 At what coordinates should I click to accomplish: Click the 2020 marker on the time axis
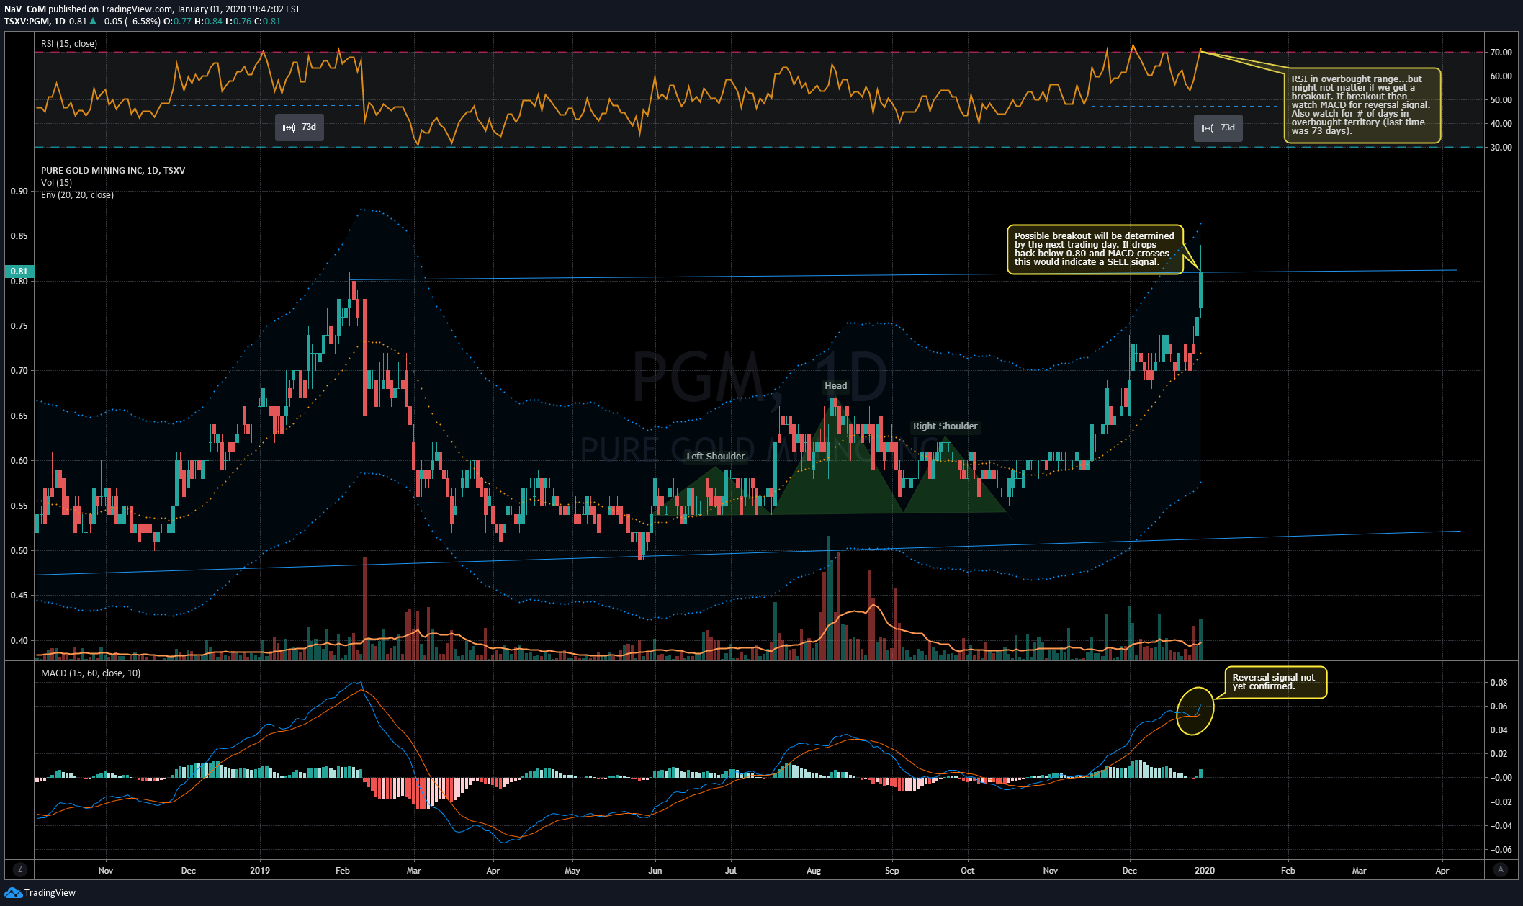[1204, 870]
